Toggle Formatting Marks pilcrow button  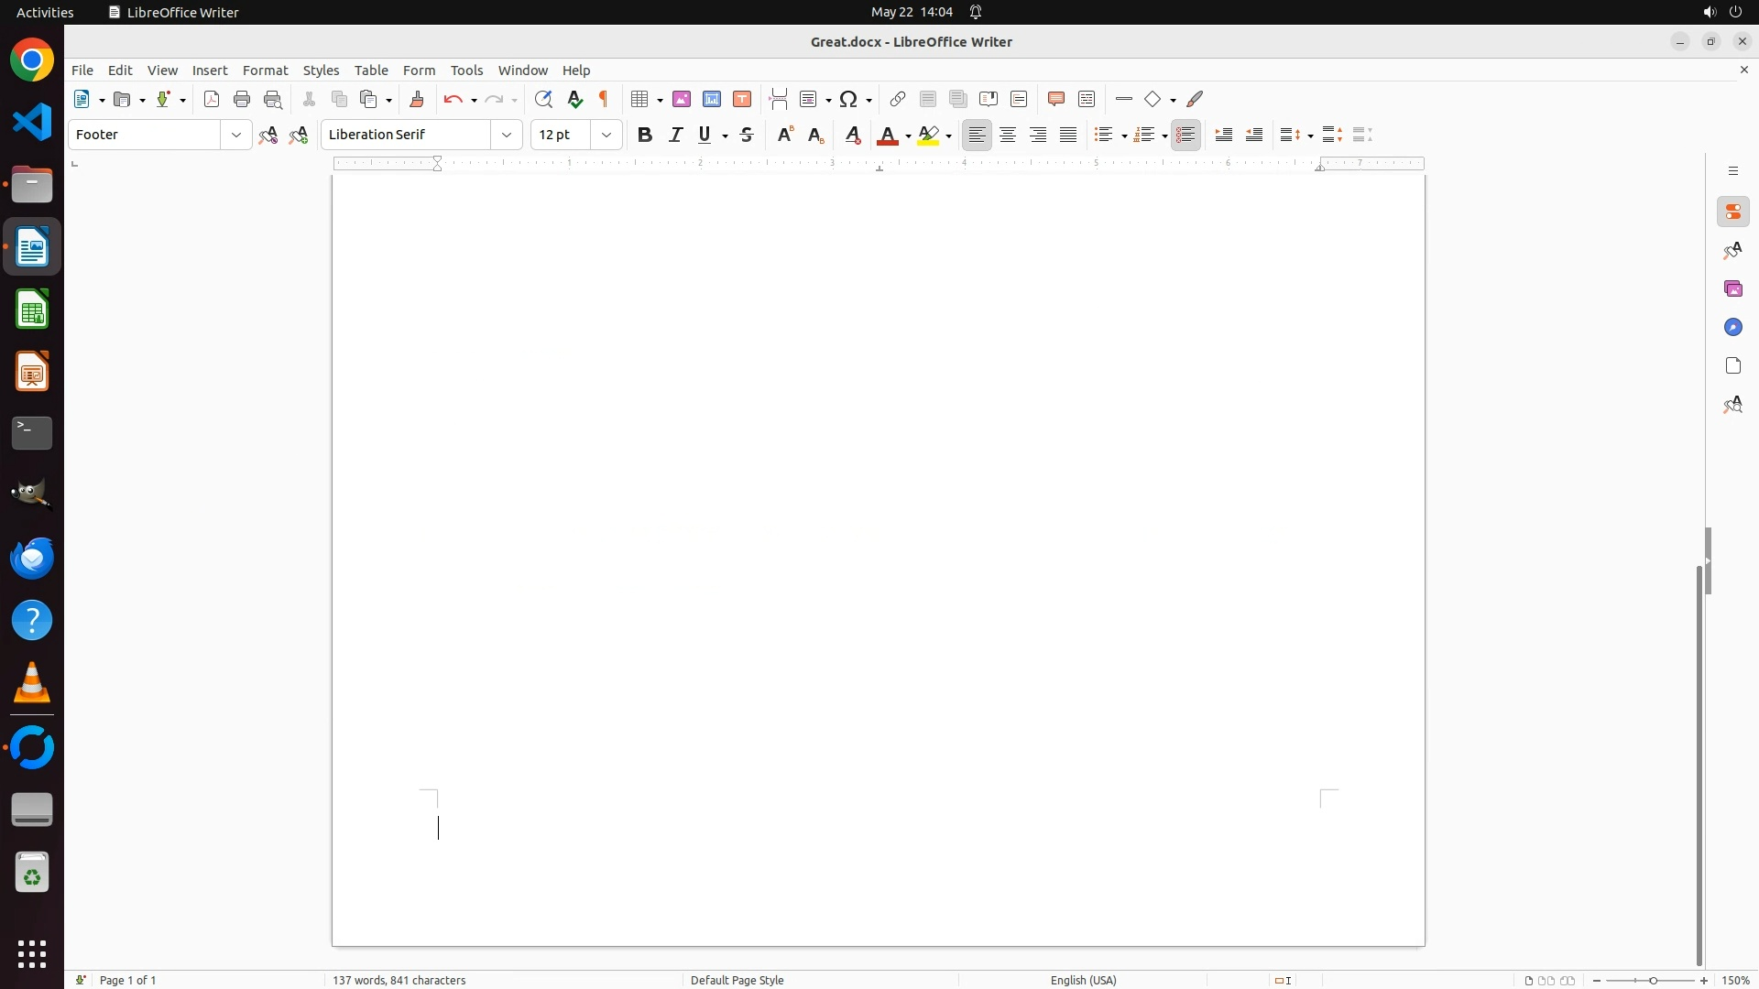[x=604, y=99]
